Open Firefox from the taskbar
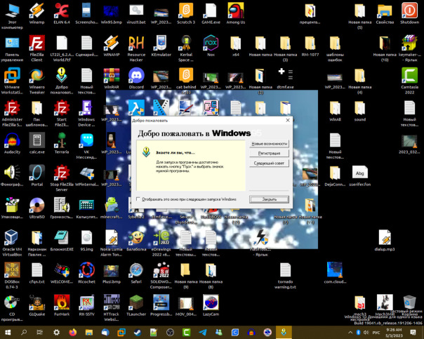 [72, 332]
